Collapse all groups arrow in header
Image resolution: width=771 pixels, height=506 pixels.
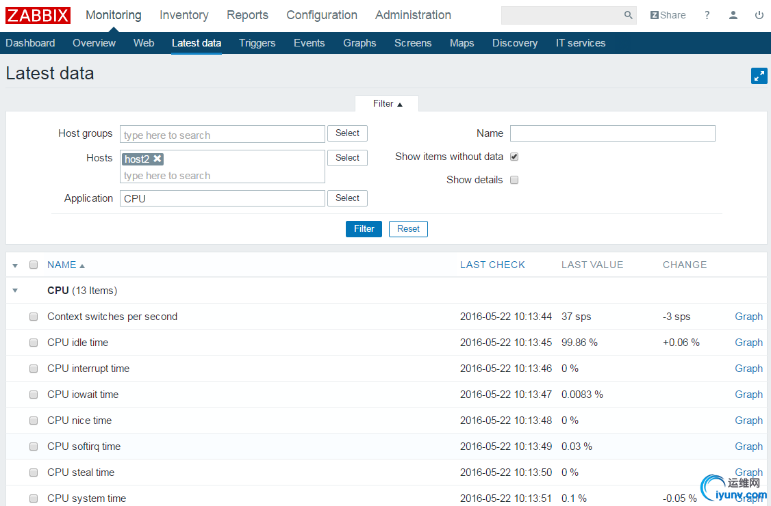15,265
